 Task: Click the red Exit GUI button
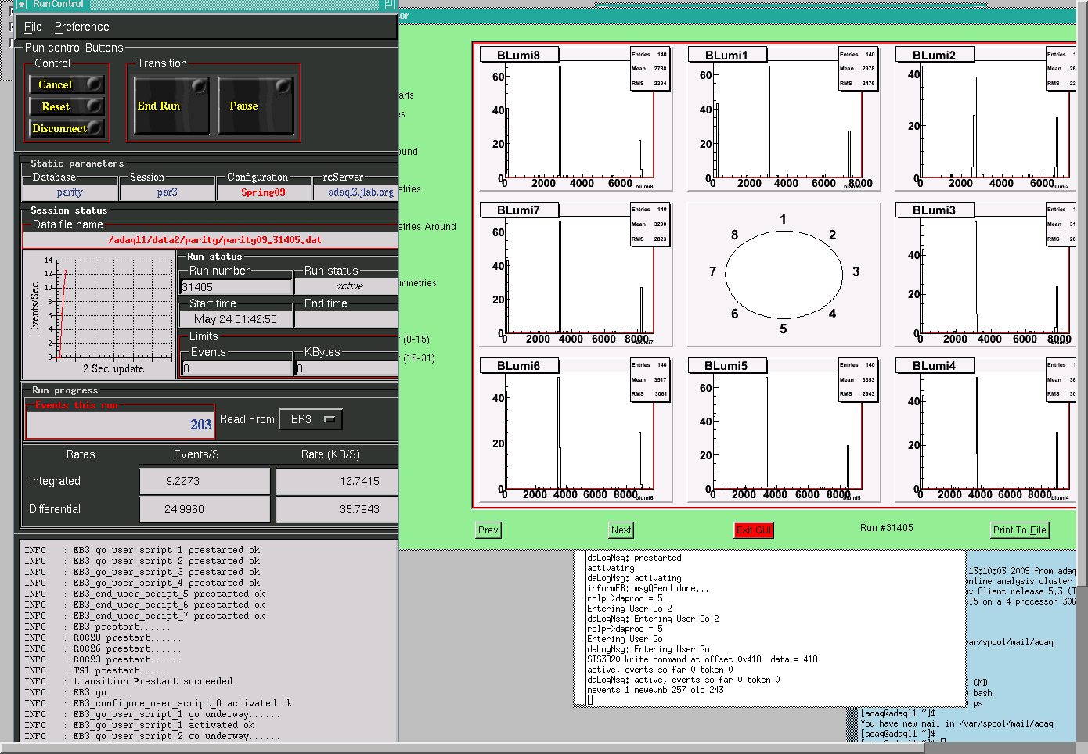pos(753,530)
